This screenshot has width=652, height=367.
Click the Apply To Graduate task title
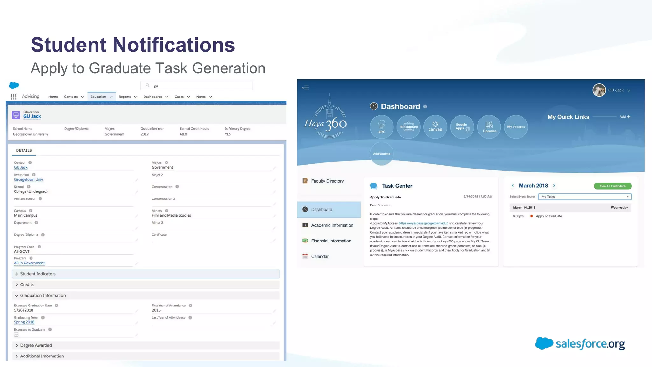385,197
